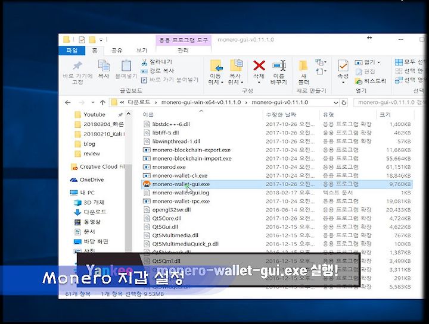Select monero-wallet-gui.log text file
429x324 pixels.
pyautogui.click(x=181, y=193)
